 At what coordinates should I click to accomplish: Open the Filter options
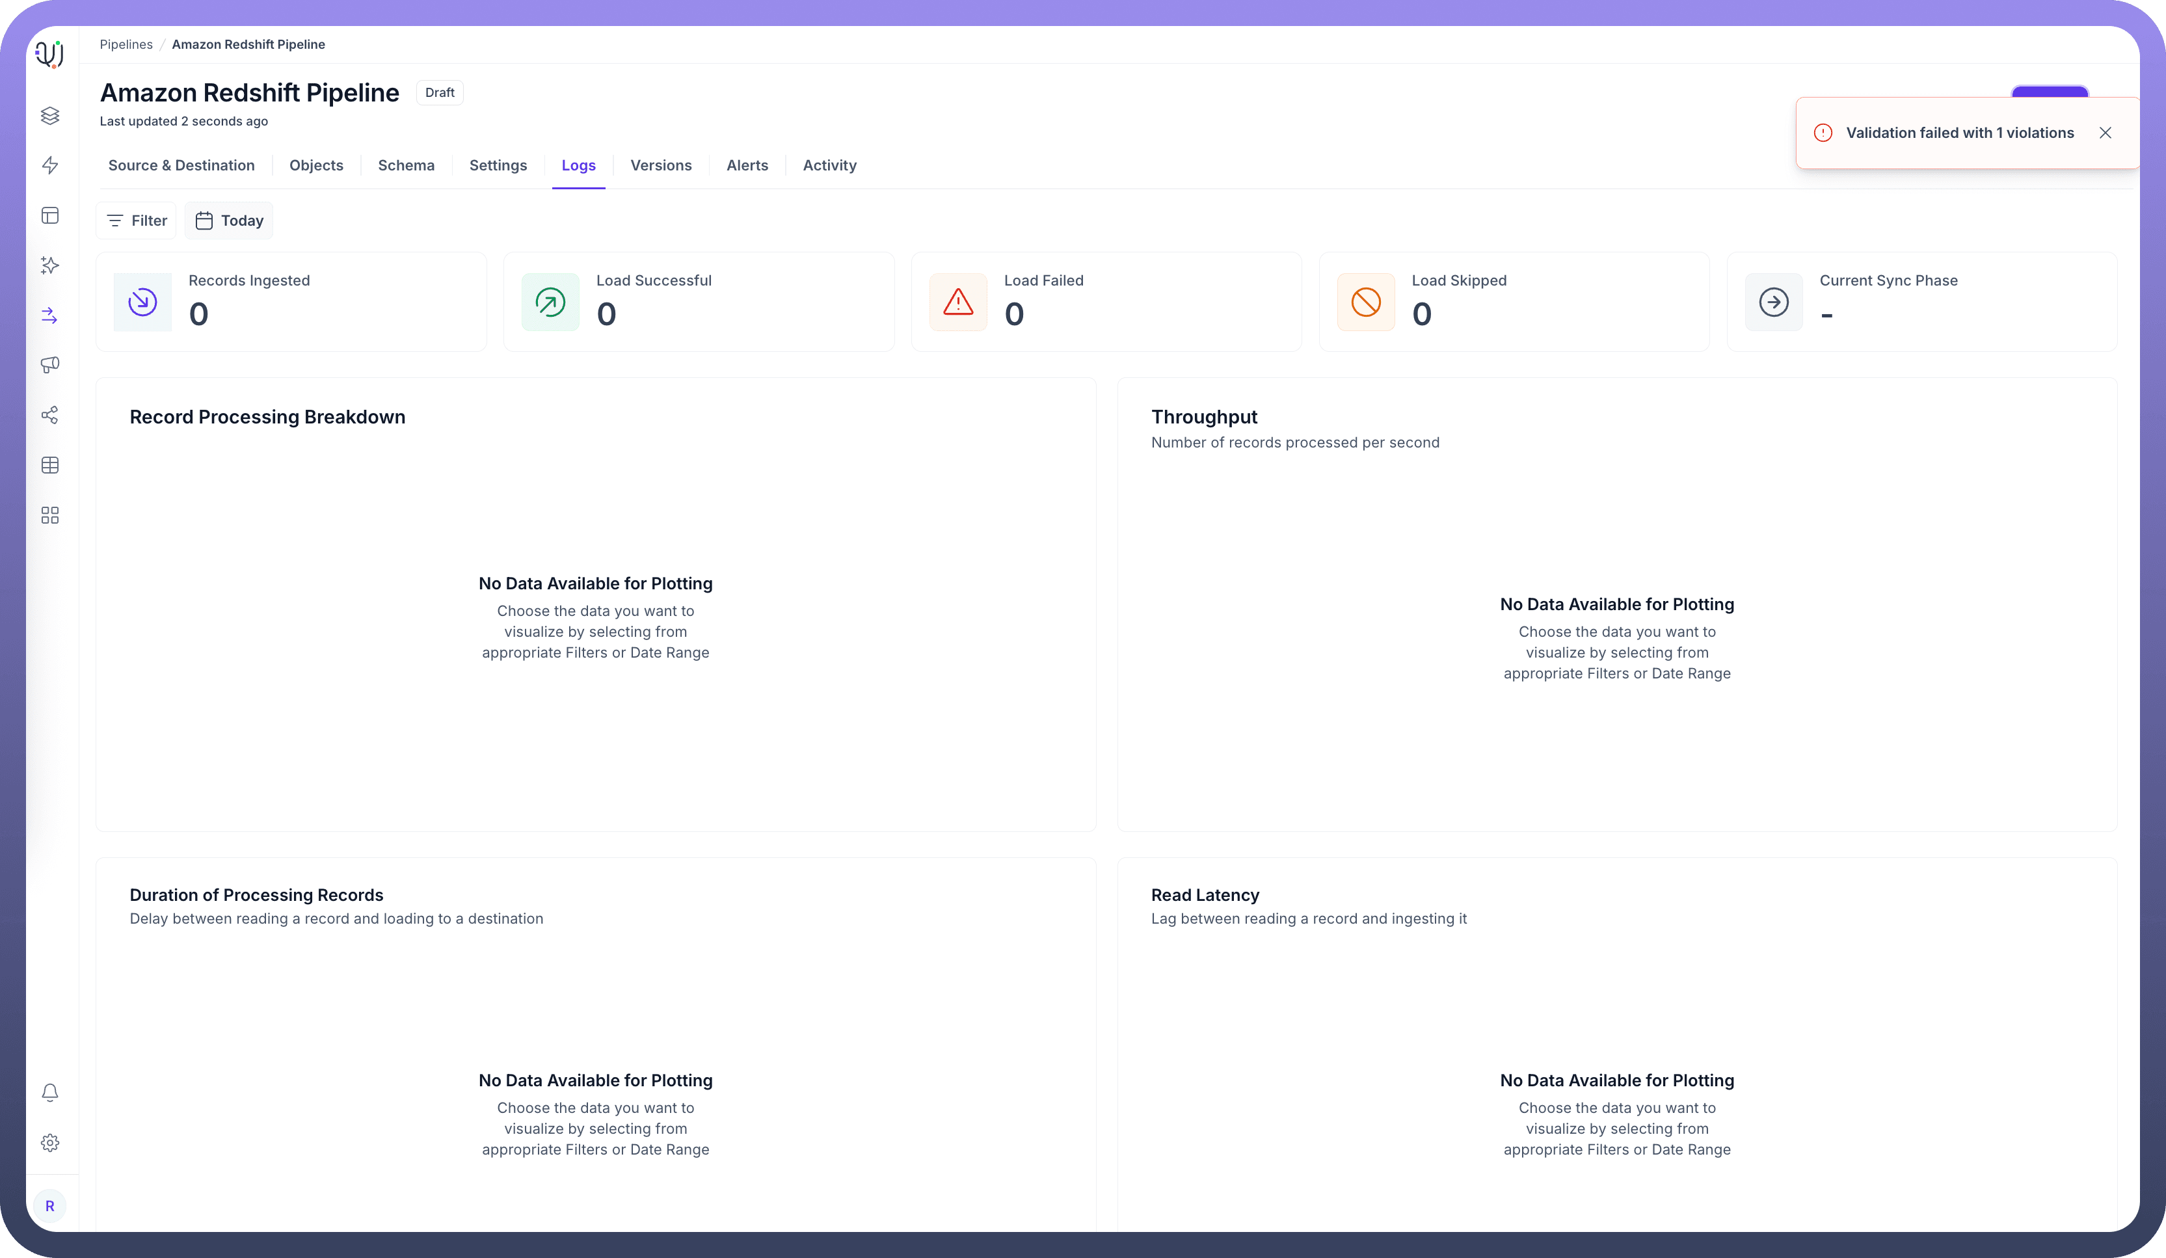point(136,221)
